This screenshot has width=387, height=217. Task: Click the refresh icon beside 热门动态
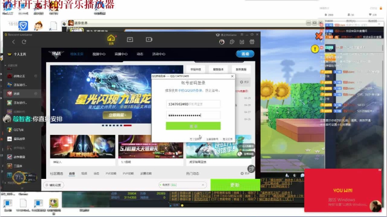(x=242, y=173)
